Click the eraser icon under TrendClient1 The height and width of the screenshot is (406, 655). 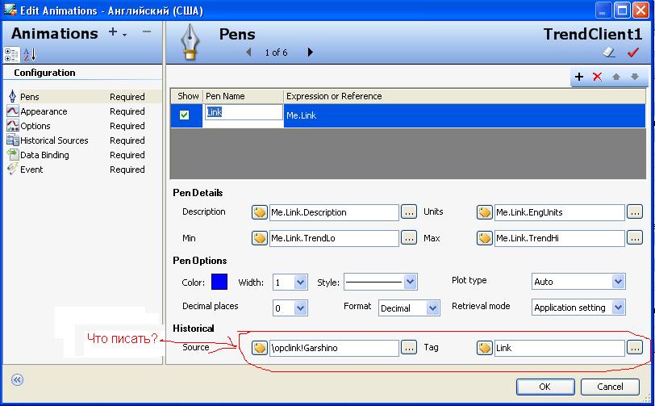click(x=610, y=52)
